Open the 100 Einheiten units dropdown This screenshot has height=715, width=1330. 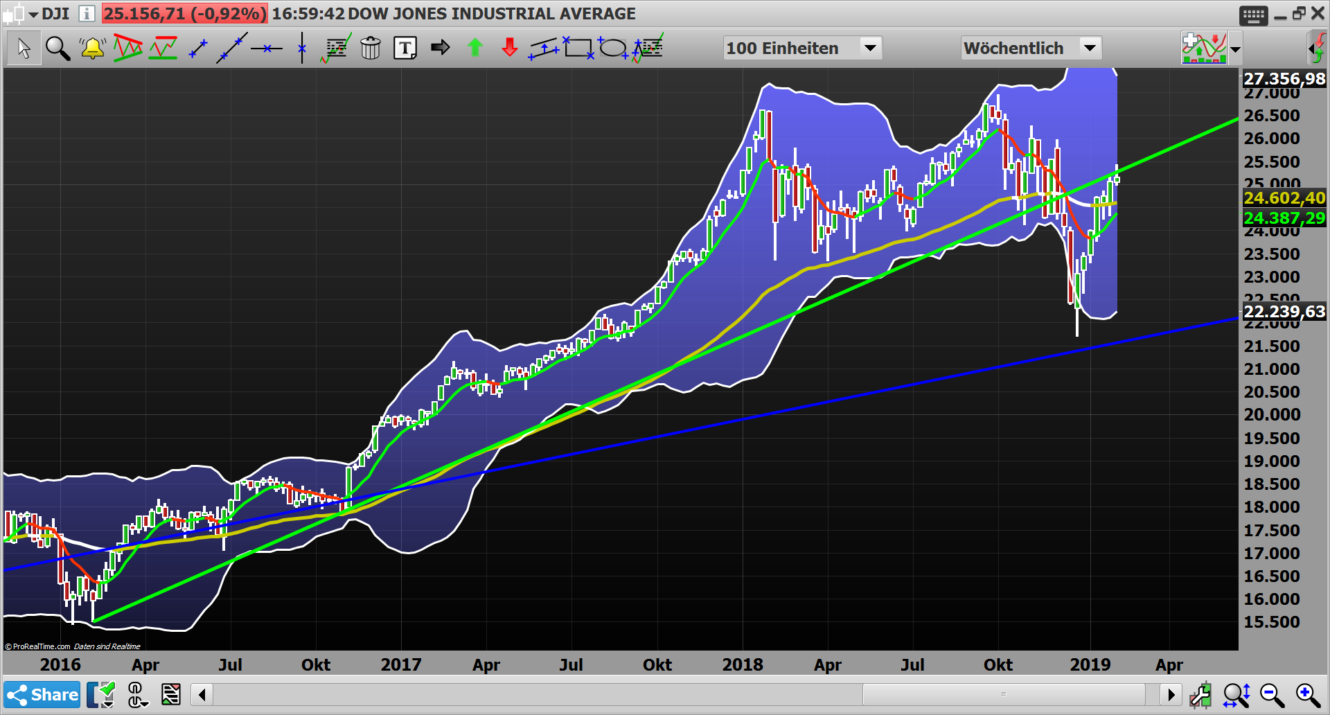pyautogui.click(x=802, y=48)
